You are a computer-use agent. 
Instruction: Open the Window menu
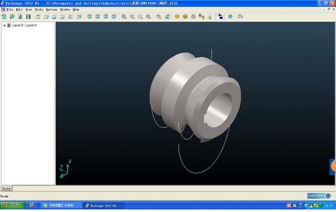click(65, 10)
